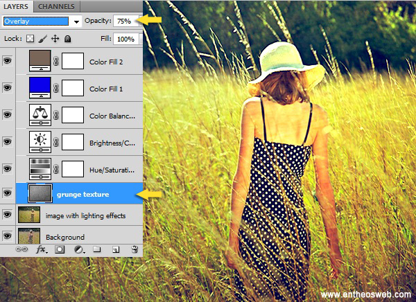Open the new adjustment layer menu
The width and height of the screenshot is (416, 302).
pyautogui.click(x=79, y=249)
